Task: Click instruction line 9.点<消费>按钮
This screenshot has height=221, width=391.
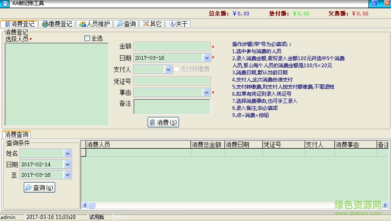Action: point(250,115)
